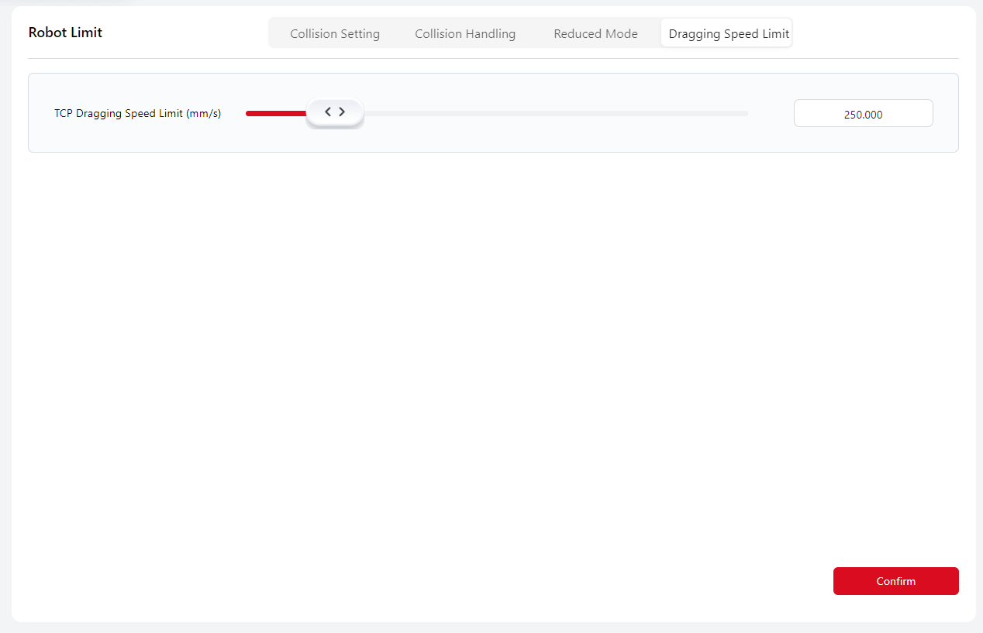Click the divider line under the tab bar

pyautogui.click(x=493, y=58)
